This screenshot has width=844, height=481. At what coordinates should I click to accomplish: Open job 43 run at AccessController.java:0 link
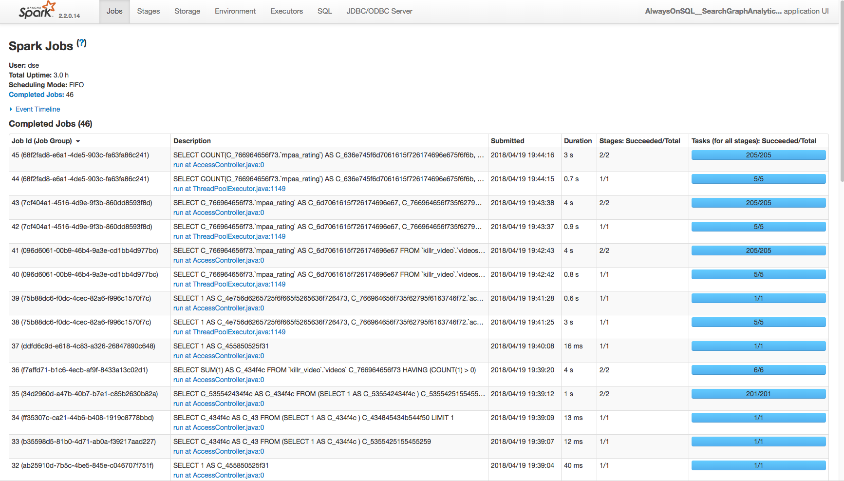(x=219, y=212)
